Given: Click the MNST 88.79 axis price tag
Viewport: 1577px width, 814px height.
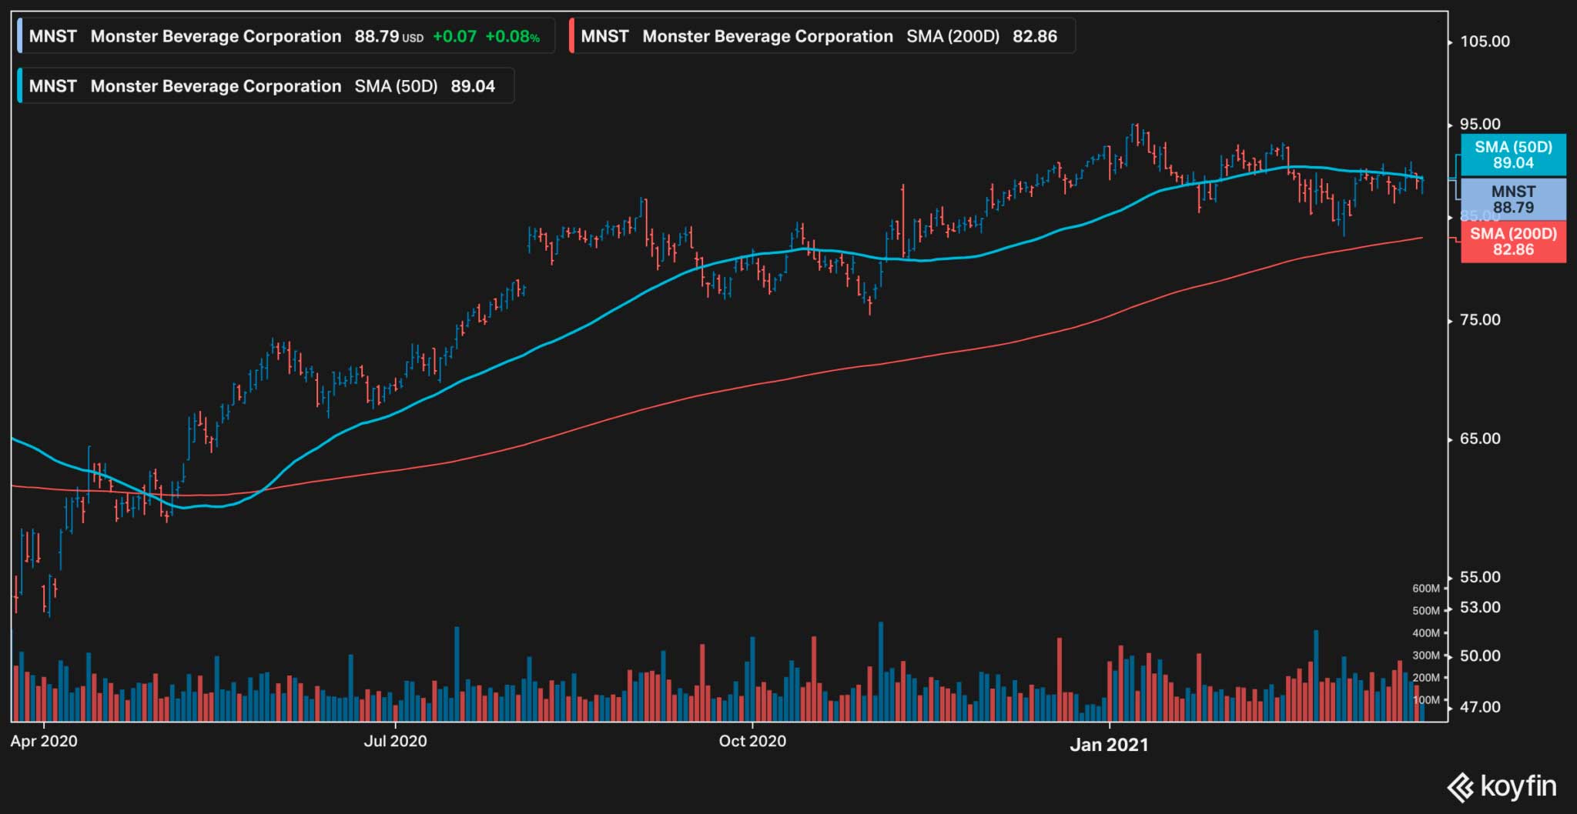Looking at the screenshot, I should [1513, 199].
